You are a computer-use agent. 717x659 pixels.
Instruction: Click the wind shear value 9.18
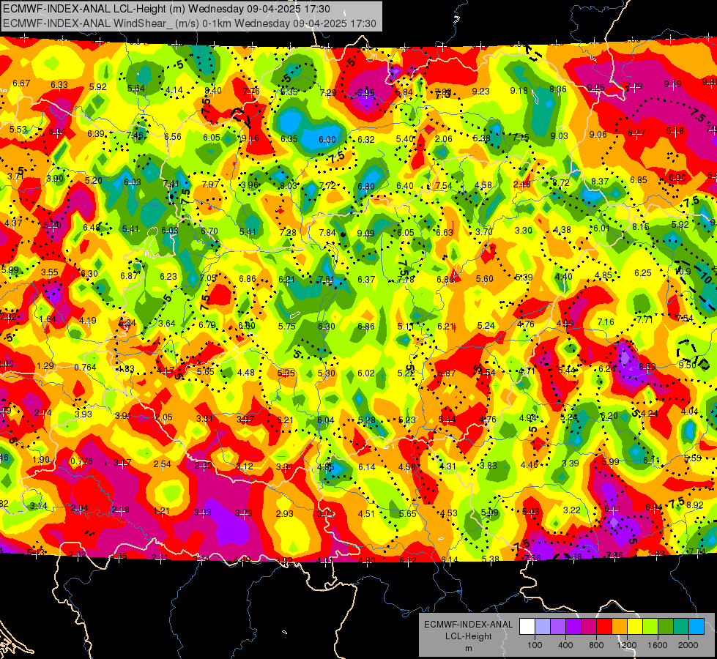click(519, 91)
